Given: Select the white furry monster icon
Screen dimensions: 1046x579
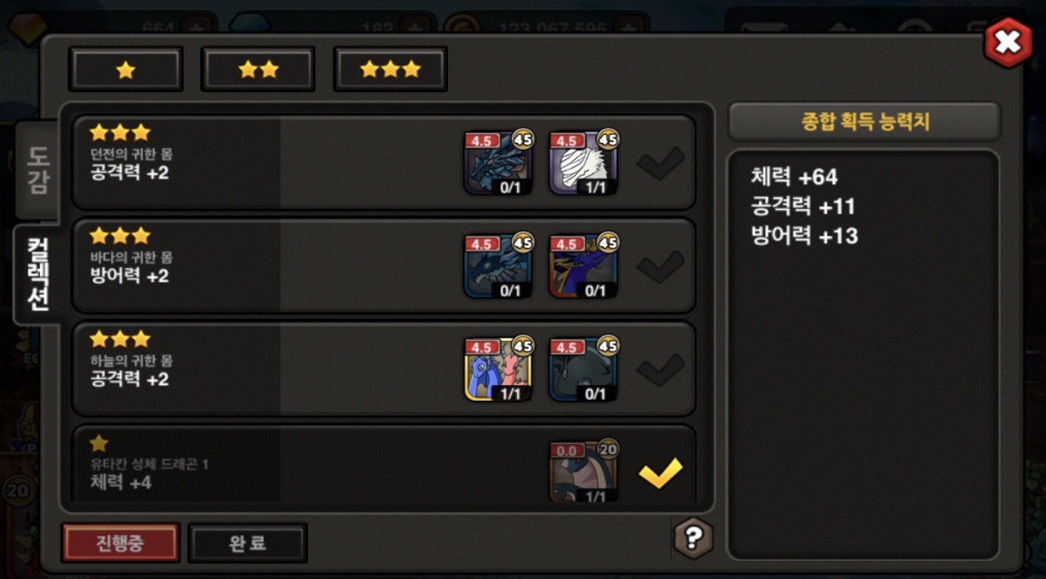Looking at the screenshot, I should (x=583, y=163).
